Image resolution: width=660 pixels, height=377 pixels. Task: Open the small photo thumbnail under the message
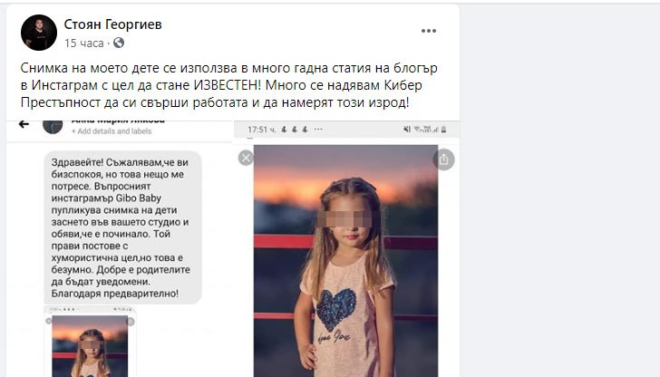click(x=91, y=349)
